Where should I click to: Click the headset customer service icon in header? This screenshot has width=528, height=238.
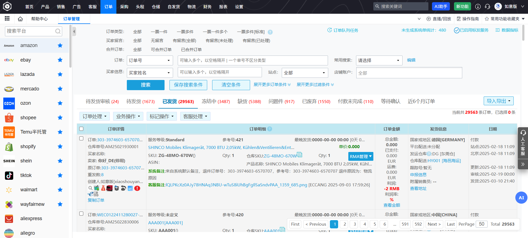point(487,7)
